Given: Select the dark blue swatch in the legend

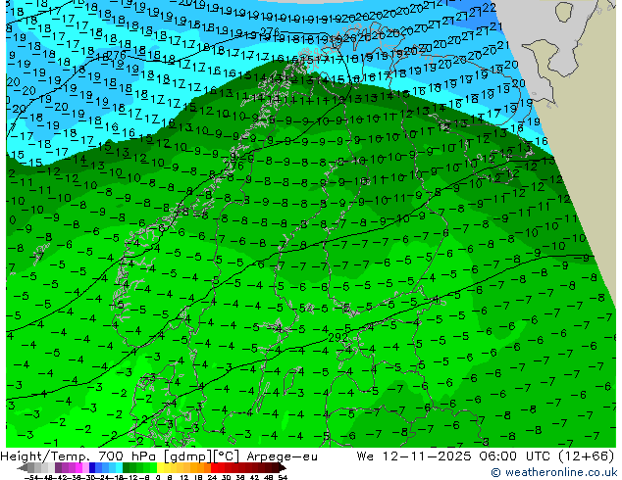Looking at the screenshot, I should point(92,468).
